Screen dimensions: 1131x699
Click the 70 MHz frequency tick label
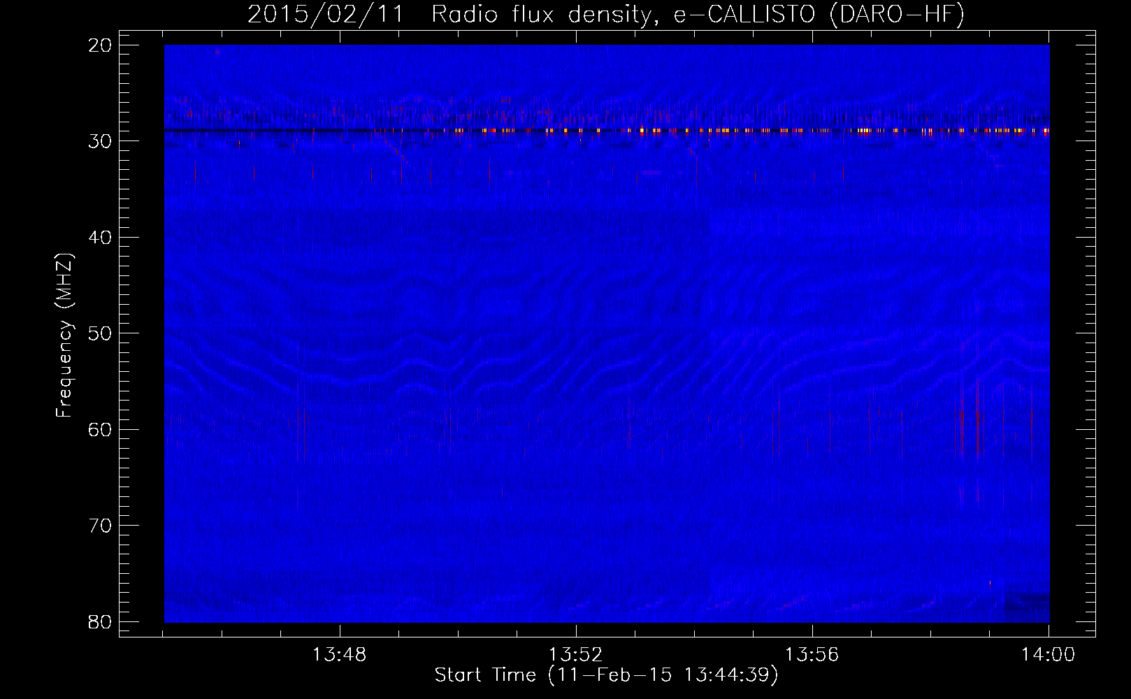pyautogui.click(x=101, y=526)
